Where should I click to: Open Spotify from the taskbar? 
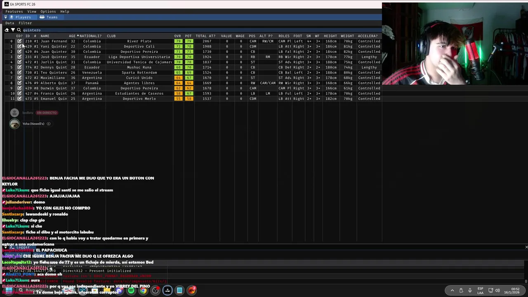pyautogui.click(x=131, y=290)
